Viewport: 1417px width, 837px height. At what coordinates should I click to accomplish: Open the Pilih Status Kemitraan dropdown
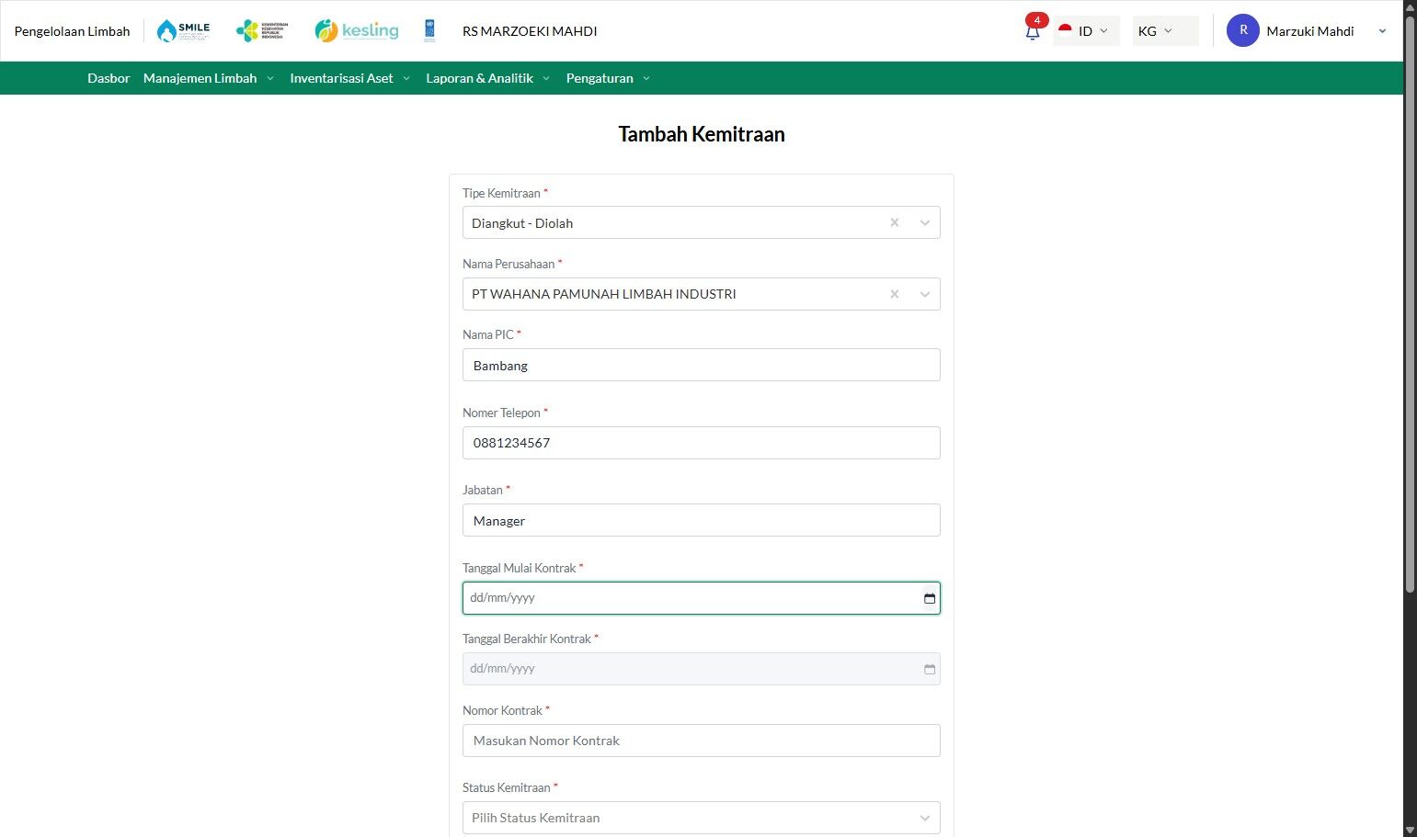pos(702,818)
